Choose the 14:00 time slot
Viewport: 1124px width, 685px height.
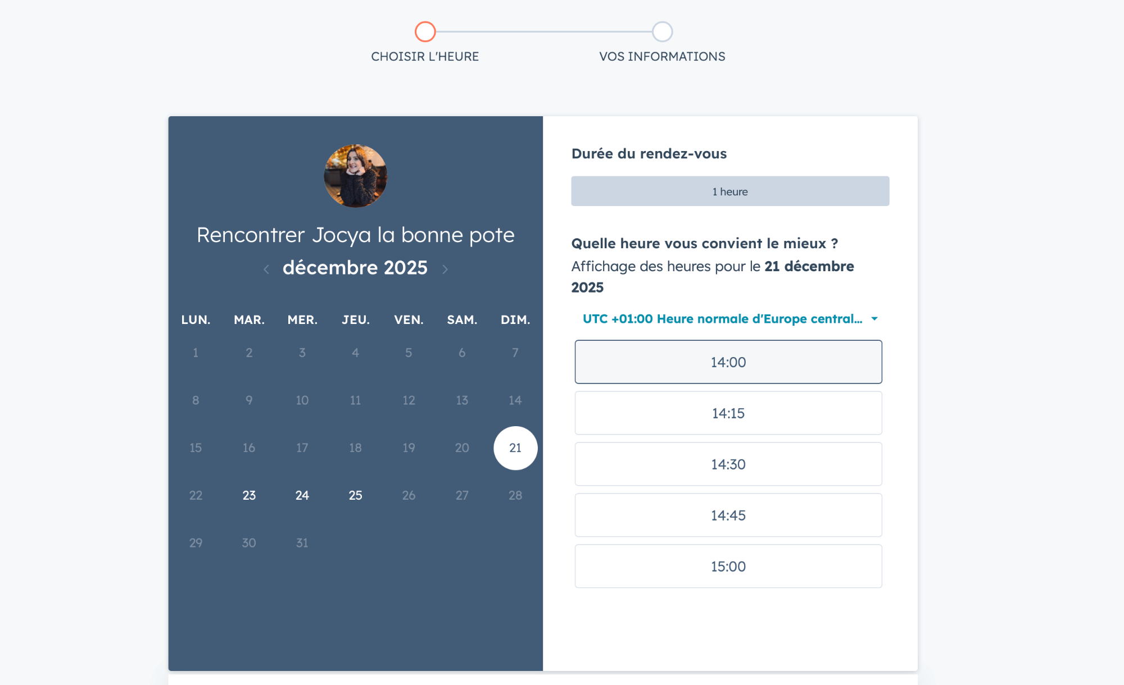point(728,362)
